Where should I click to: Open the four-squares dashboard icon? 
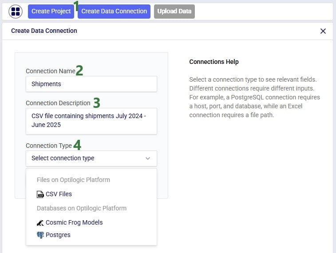[16, 12]
